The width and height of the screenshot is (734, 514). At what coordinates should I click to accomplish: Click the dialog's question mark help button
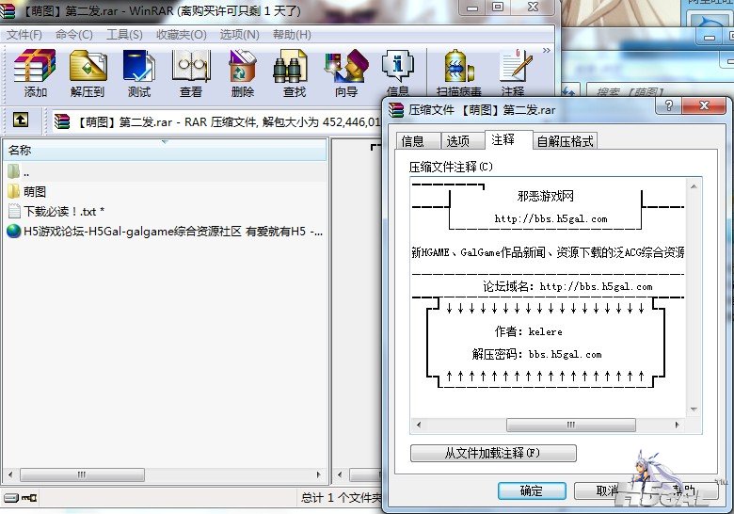click(x=669, y=105)
